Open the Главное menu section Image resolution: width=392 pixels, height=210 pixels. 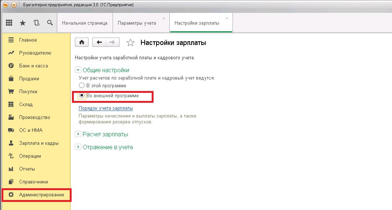pos(28,40)
